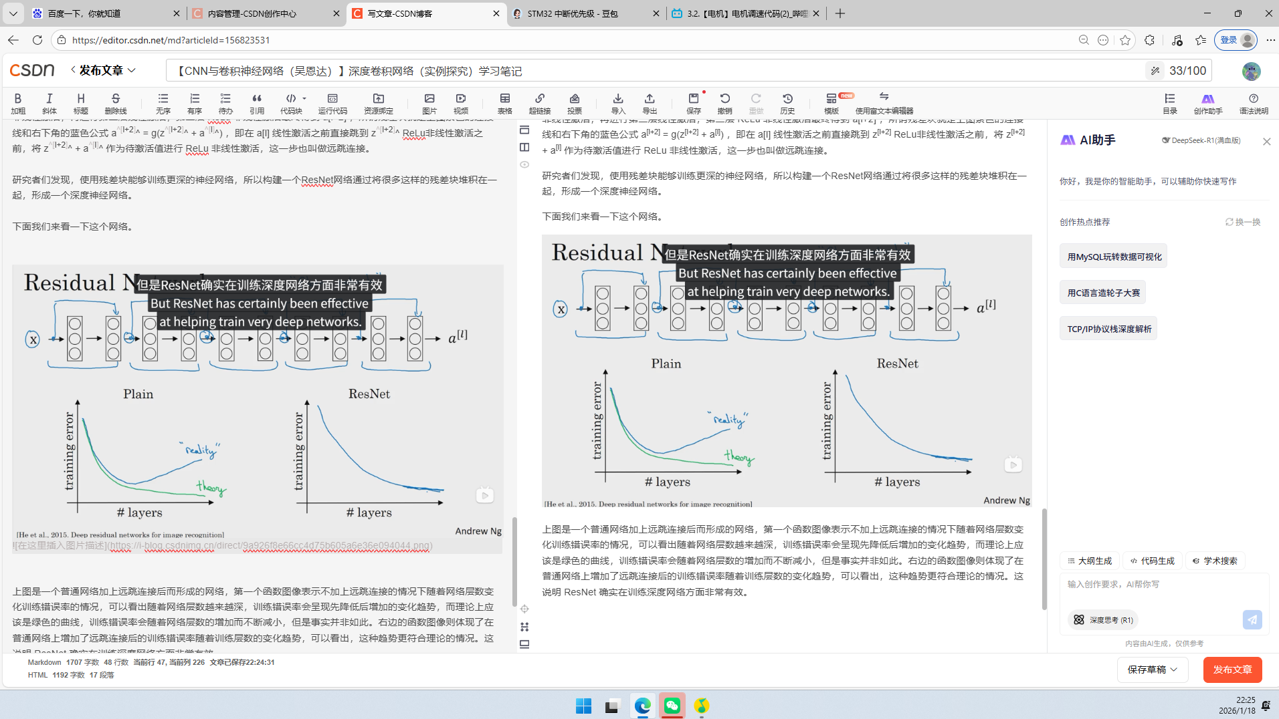Edit the article title field
Viewport: 1279px width, 719px height.
pyautogui.click(x=656, y=70)
